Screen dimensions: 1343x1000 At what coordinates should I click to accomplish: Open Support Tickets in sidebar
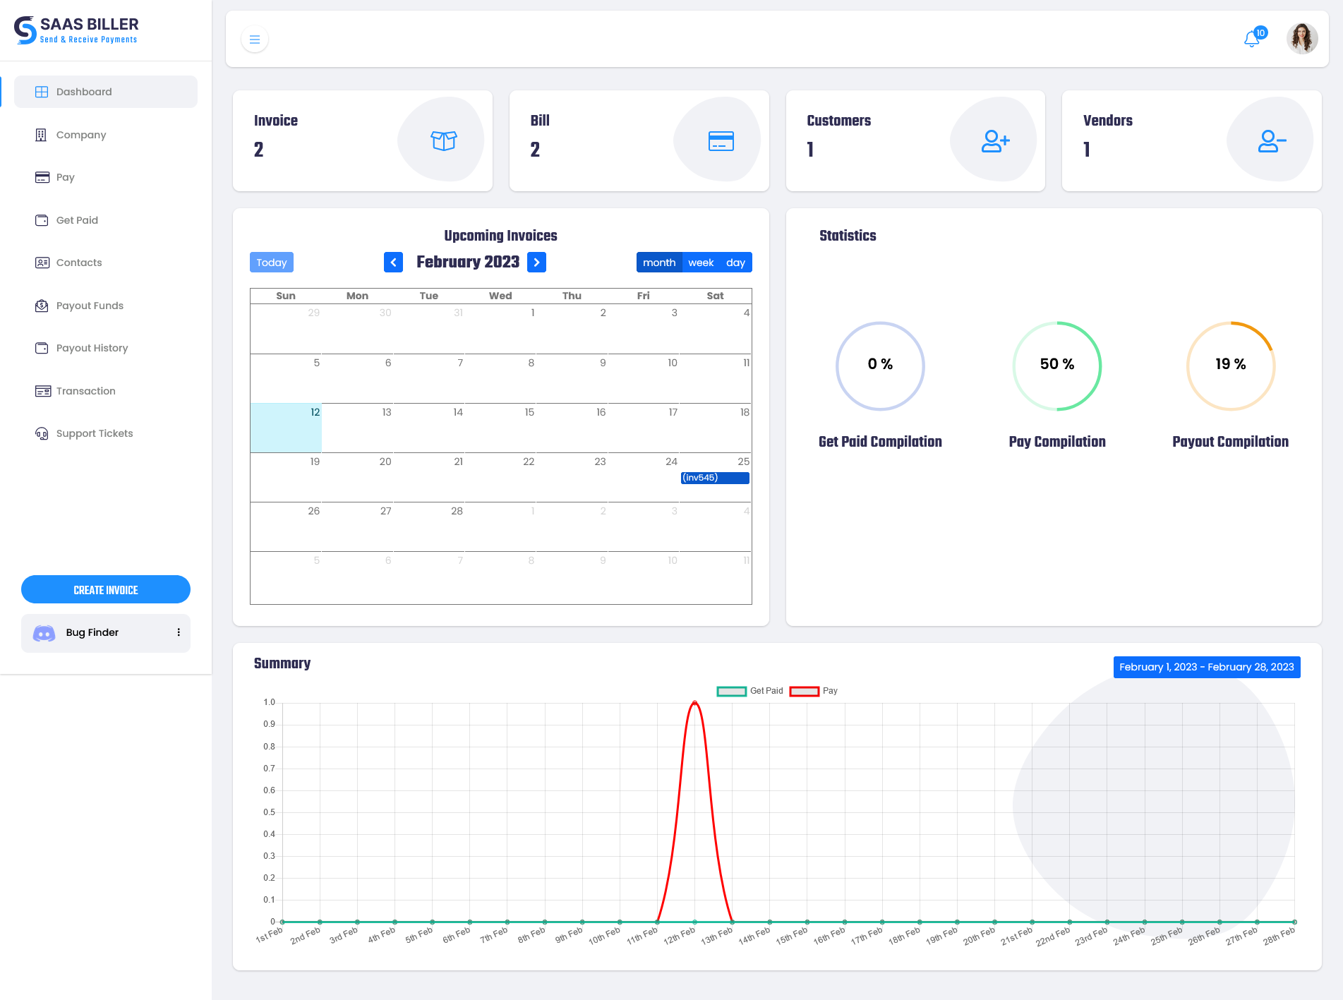tap(95, 433)
